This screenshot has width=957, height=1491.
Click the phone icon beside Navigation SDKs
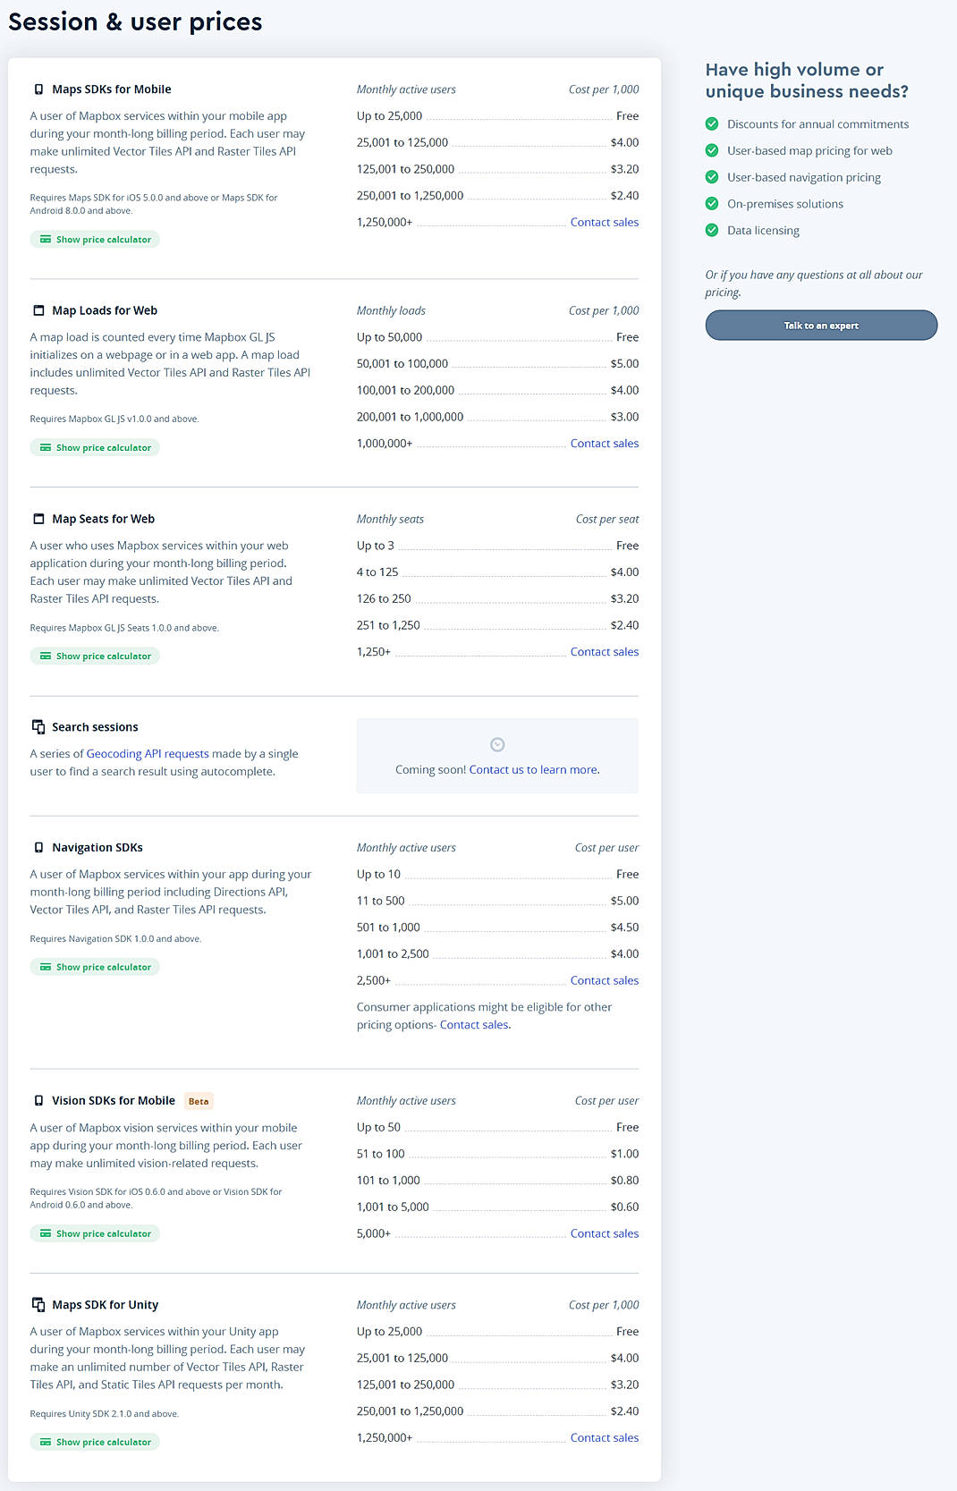[39, 846]
